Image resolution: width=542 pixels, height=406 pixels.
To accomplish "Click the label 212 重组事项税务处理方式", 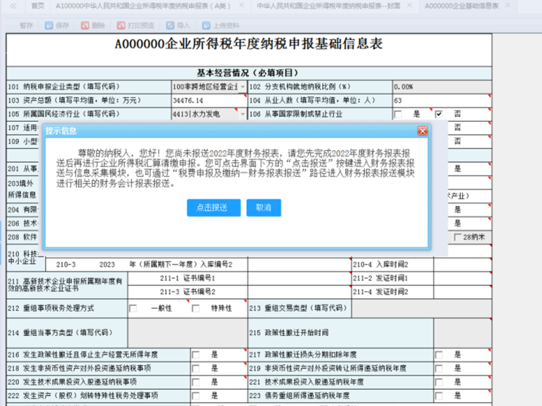I will coord(51,309).
